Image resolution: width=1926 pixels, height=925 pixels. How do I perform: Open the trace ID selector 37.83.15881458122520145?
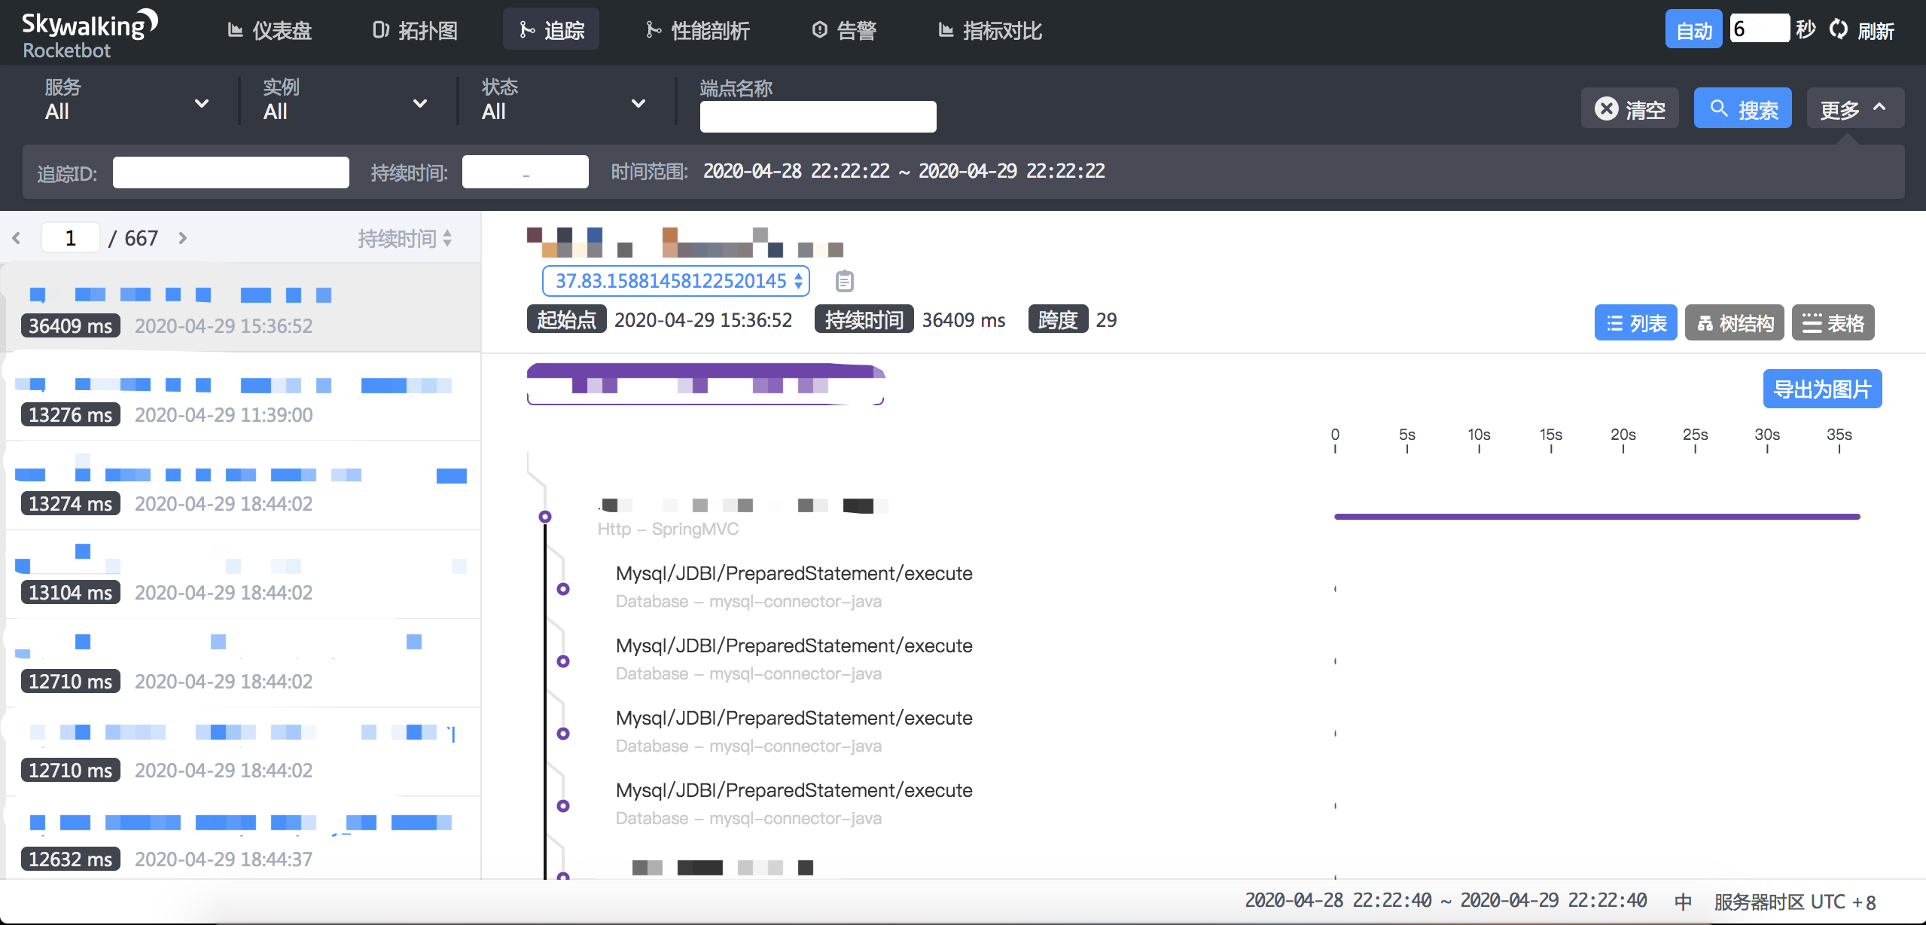pyautogui.click(x=675, y=281)
